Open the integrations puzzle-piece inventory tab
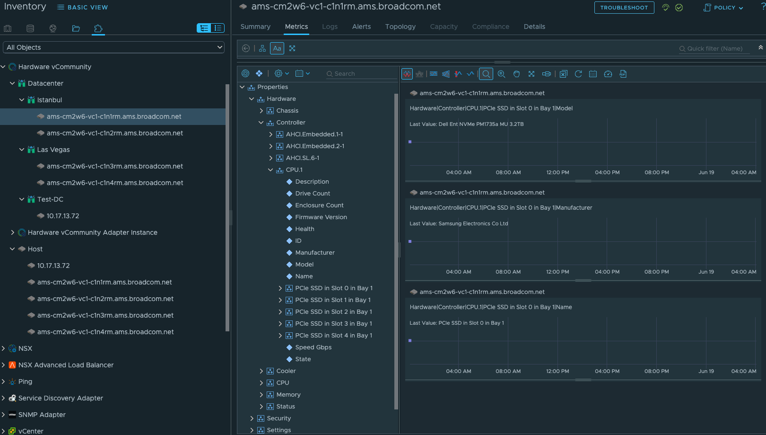 tap(98, 28)
